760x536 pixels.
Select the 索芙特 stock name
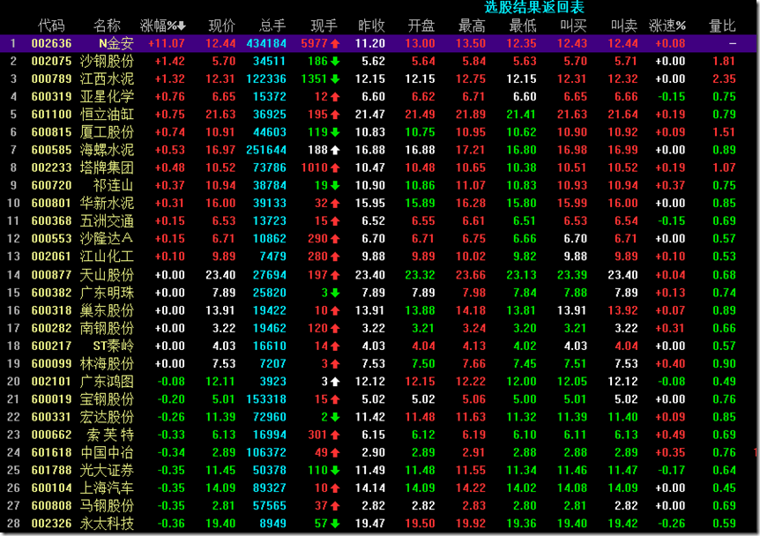(x=110, y=435)
